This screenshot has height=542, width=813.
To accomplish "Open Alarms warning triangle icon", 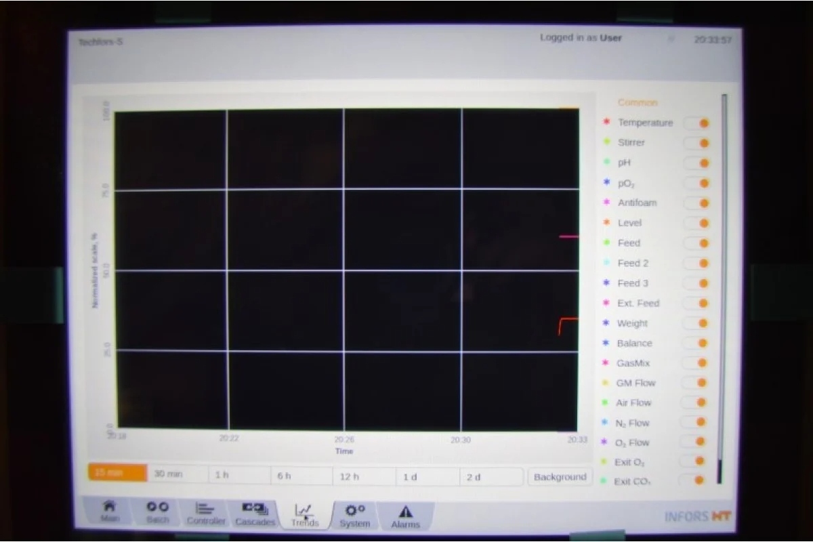I will click(x=405, y=514).
